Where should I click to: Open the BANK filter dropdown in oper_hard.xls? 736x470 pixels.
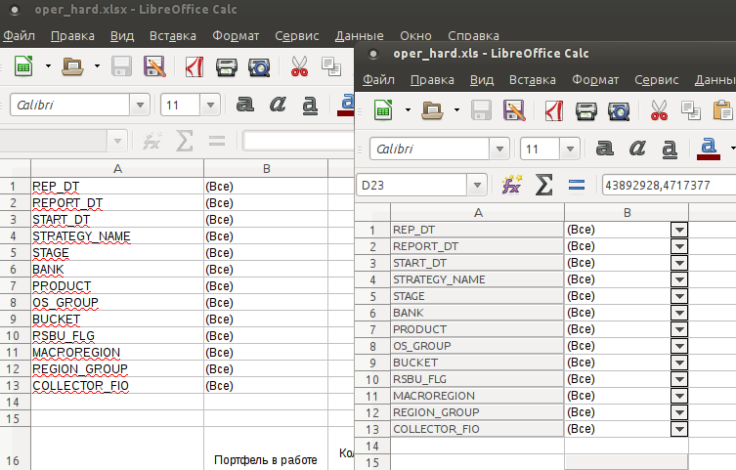pos(679,313)
